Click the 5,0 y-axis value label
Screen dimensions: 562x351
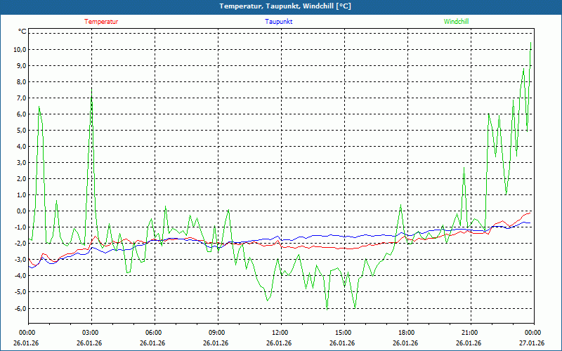19,131
